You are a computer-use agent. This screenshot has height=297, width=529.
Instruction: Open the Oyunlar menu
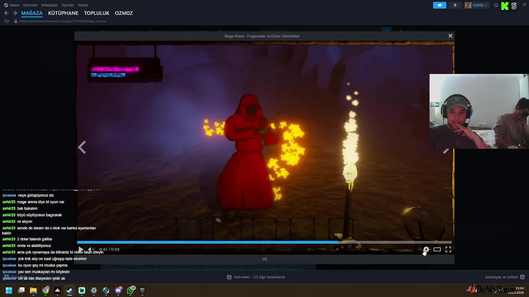67,5
